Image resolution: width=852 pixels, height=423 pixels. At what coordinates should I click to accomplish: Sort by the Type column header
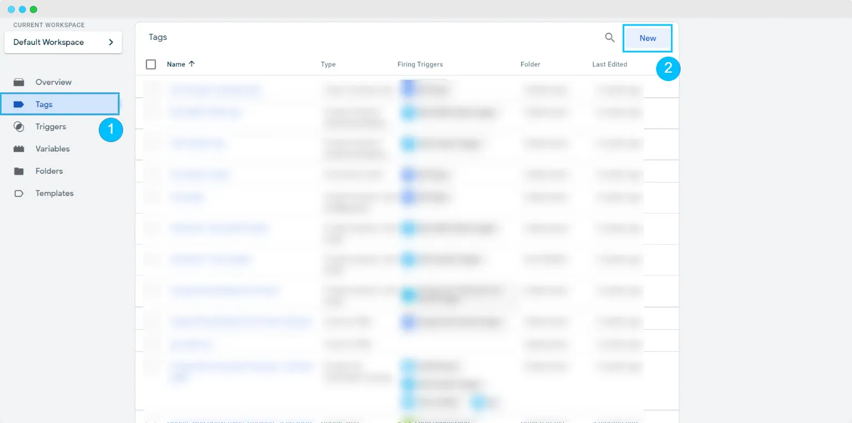point(328,64)
